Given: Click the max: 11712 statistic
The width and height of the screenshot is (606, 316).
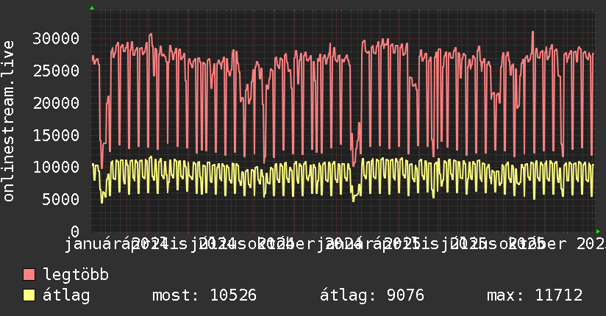Looking at the screenshot, I should [535, 295].
